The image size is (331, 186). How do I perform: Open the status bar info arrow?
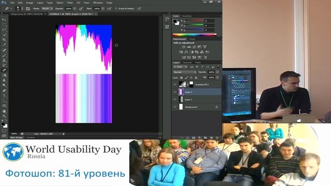[x=64, y=134]
